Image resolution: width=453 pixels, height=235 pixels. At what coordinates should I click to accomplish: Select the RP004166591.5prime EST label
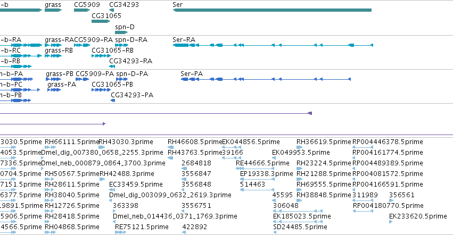tap(388, 184)
